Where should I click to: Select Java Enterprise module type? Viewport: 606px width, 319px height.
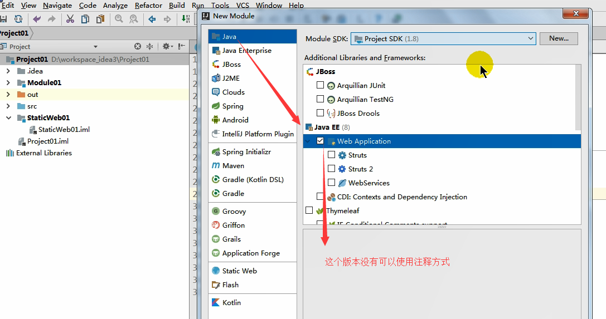pos(253,51)
